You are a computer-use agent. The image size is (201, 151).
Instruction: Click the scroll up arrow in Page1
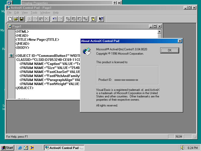(160, 31)
